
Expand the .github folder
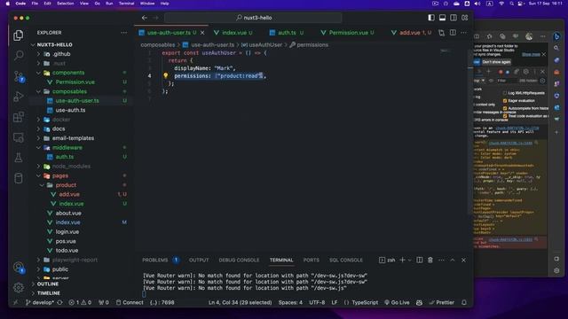pos(39,54)
